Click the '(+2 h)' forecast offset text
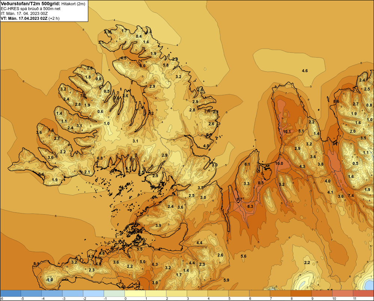Screen dimensions: 374x301 [x=54, y=18]
